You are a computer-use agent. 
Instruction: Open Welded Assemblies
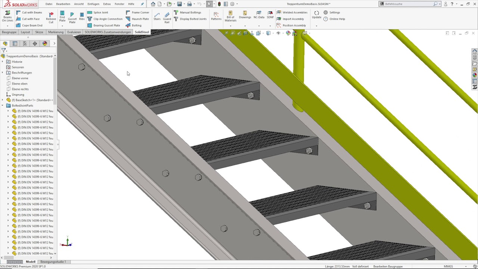(292, 12)
